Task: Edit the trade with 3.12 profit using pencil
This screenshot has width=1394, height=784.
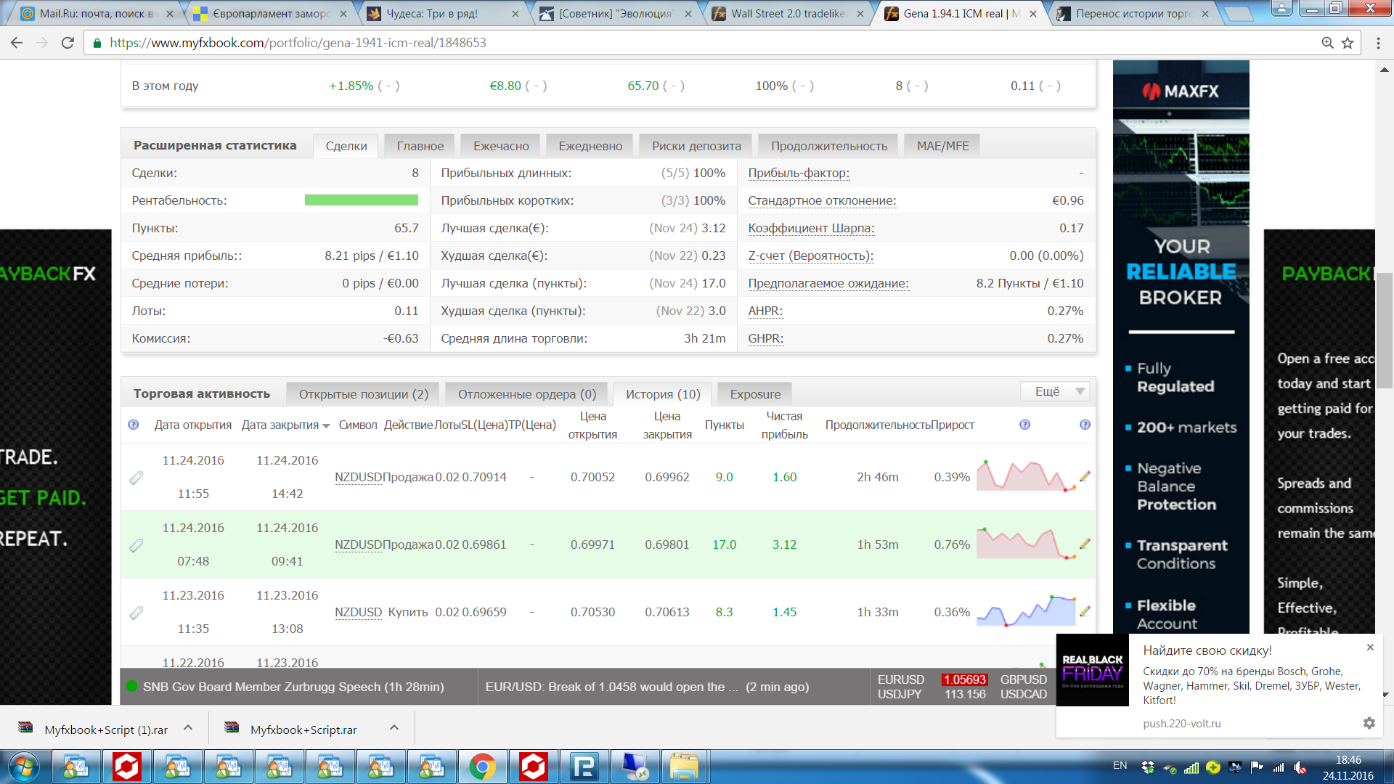Action: 1085,544
